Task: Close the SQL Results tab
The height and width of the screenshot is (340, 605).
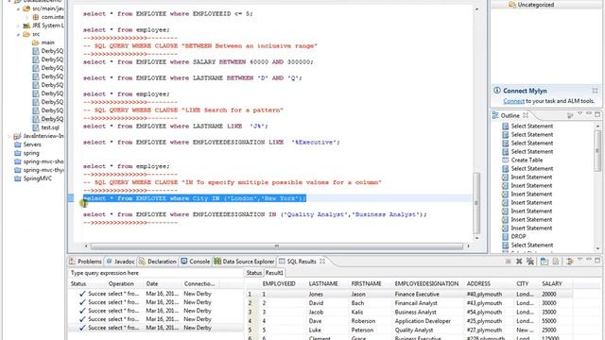Action: [322, 262]
